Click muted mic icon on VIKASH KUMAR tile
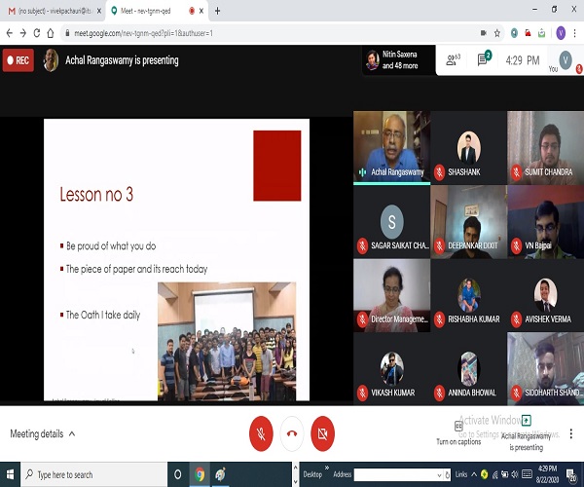 click(362, 393)
